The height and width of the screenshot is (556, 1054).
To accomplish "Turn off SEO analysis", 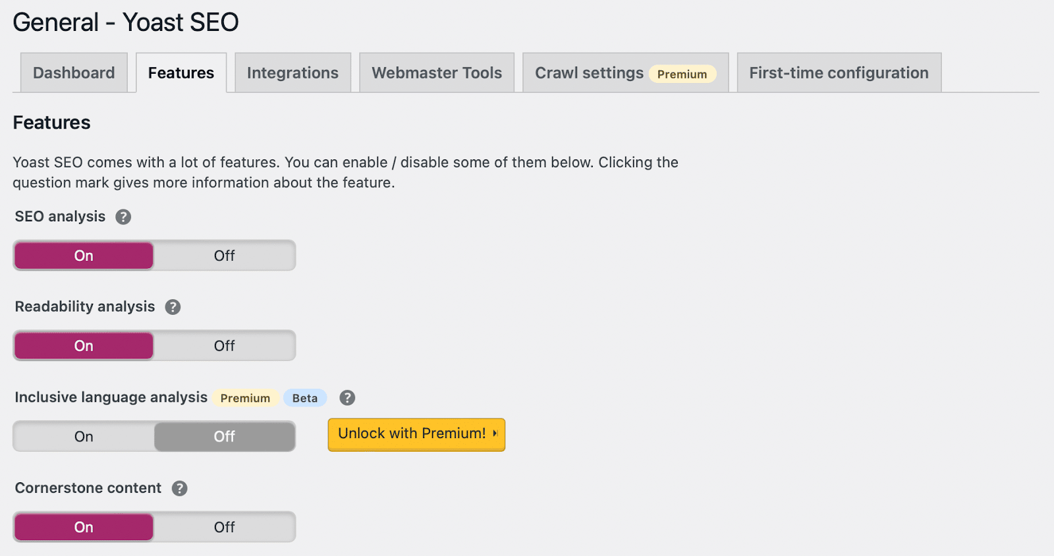I will pos(224,256).
